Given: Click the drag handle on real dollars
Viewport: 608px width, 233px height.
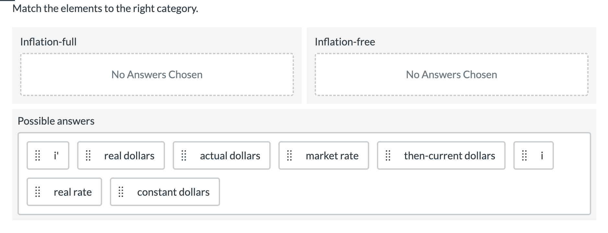Looking at the screenshot, I should click(x=88, y=155).
